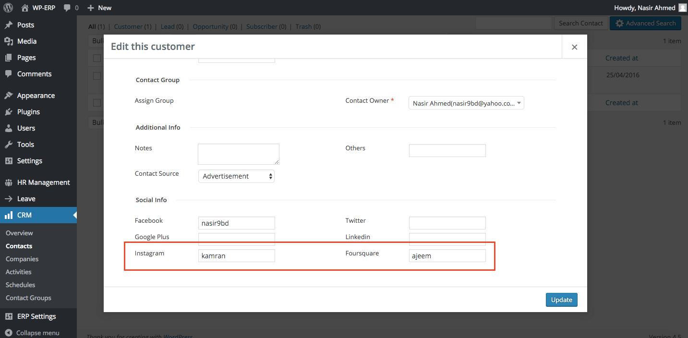
Task: Check the second contact row checkbox
Action: (97, 75)
